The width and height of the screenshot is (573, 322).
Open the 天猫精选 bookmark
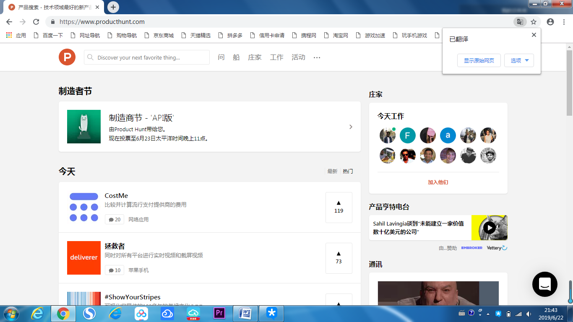coord(196,36)
